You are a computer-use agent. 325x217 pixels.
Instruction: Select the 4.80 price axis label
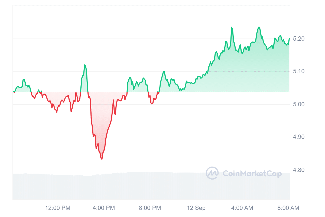point(299,170)
